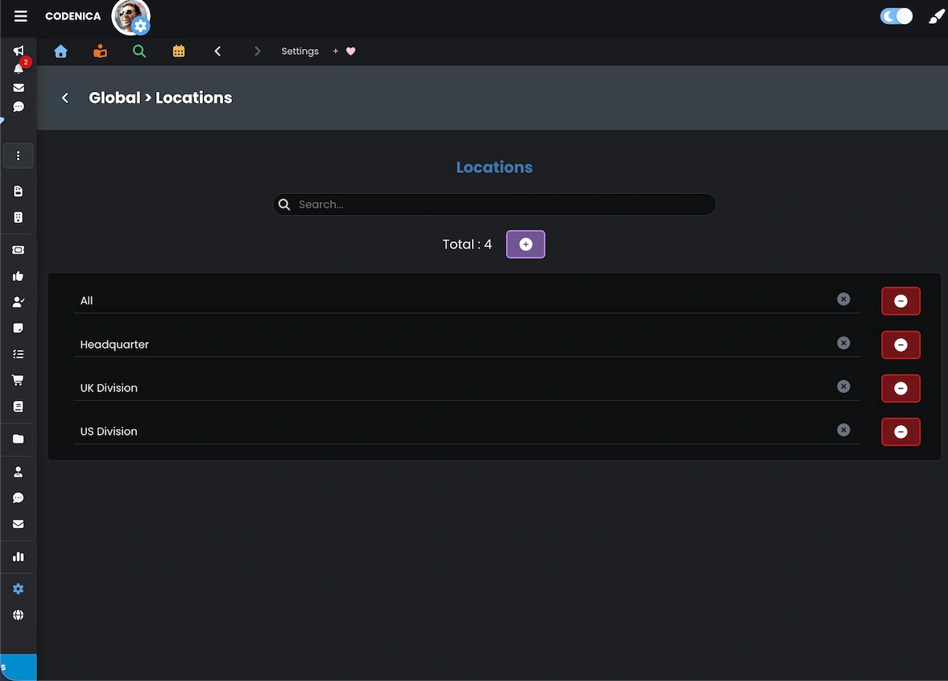
Task: Toggle the dark mode switch
Action: coord(896,15)
